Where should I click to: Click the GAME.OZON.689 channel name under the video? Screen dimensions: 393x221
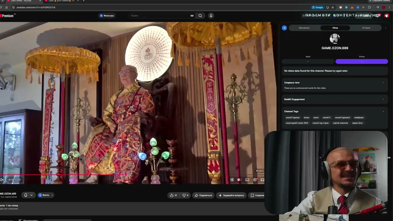point(8,194)
